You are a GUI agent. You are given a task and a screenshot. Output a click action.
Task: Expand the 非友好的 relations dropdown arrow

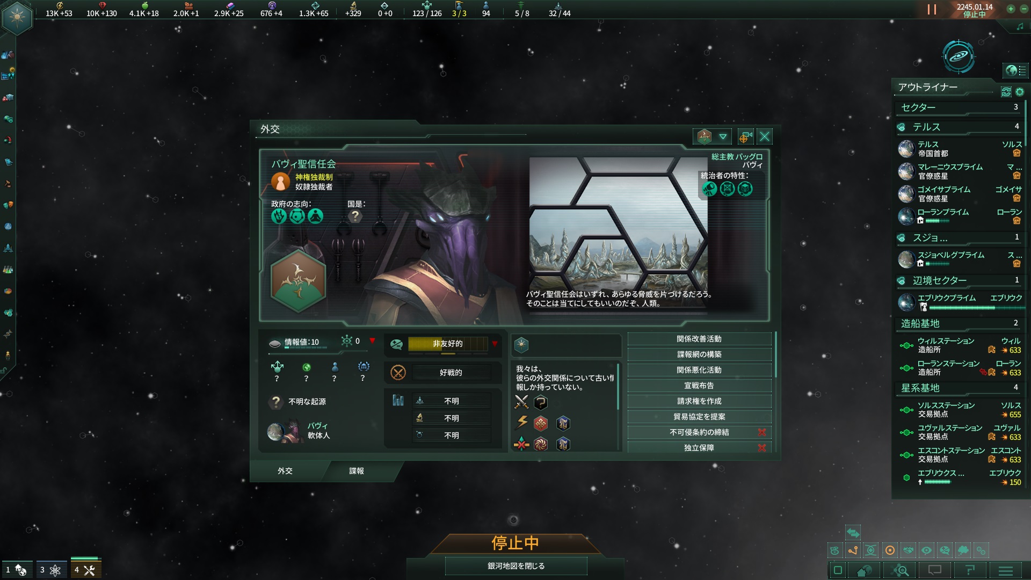tap(495, 344)
